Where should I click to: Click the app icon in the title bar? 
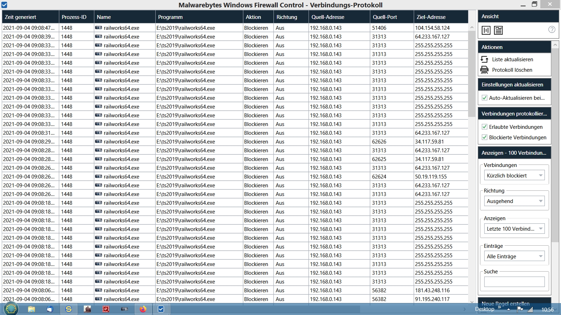pyautogui.click(x=4, y=5)
